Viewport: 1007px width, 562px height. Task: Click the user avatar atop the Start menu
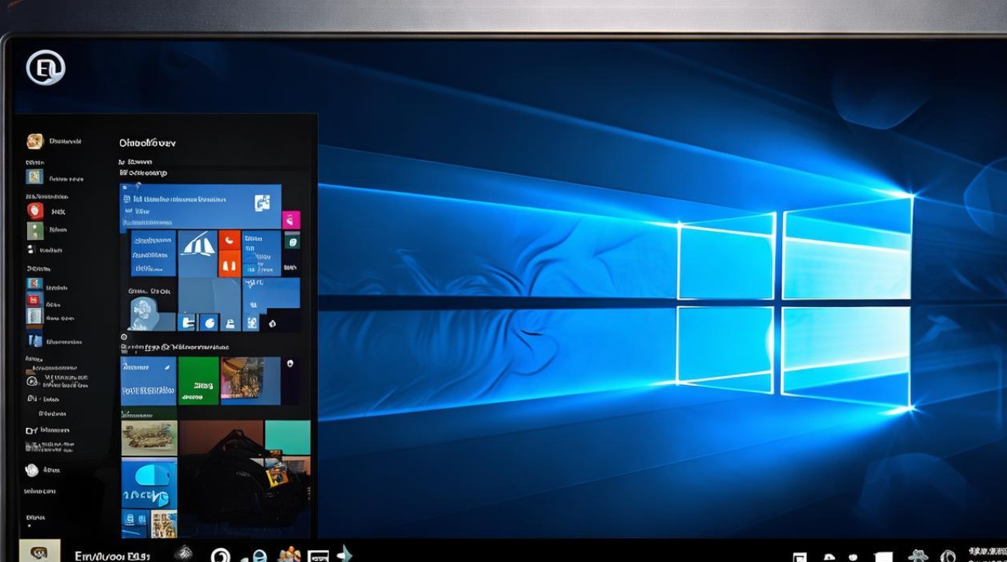click(34, 141)
